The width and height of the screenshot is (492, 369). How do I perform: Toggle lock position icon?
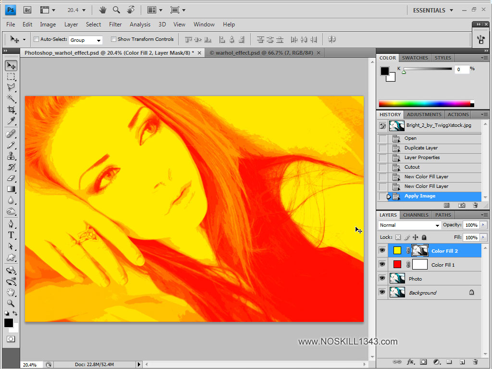[416, 237]
